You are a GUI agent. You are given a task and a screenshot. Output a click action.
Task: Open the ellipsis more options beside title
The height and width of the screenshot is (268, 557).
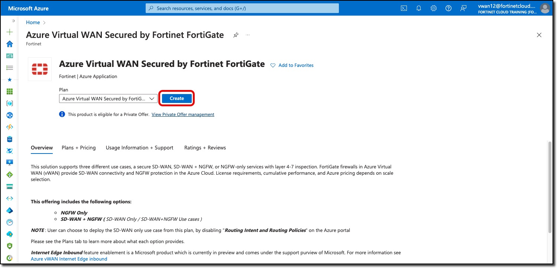coord(248,35)
